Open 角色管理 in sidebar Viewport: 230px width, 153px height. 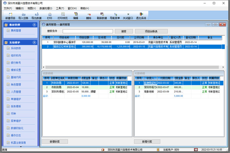[16, 84]
